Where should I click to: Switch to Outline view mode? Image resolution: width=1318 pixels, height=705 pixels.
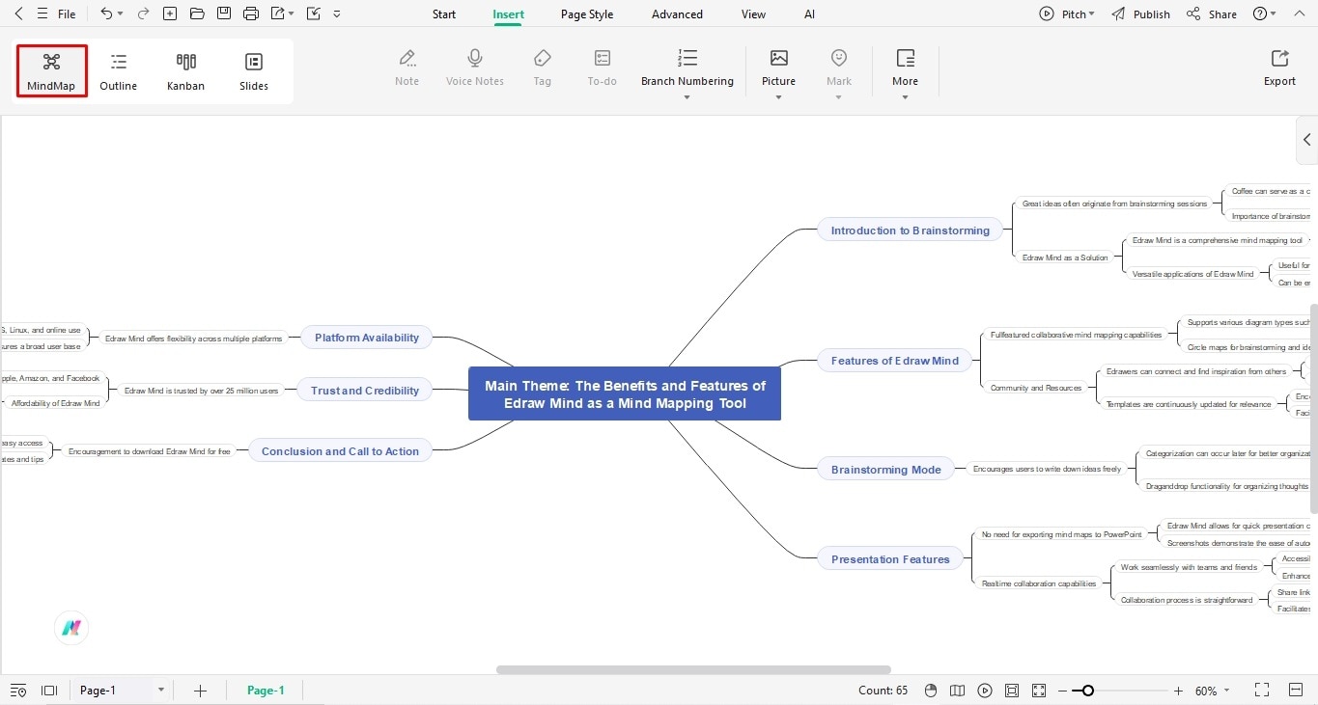[119, 70]
